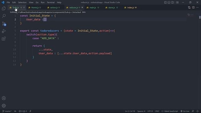Screen dimensions: 201x113
Task: Open the Run and Debug view
Action: coord(4,31)
